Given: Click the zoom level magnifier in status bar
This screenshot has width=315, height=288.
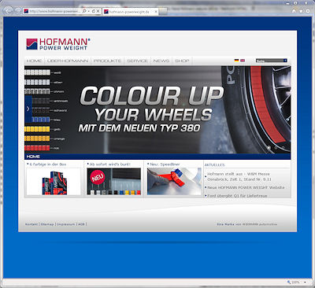Looking at the screenshot, I should (289, 282).
